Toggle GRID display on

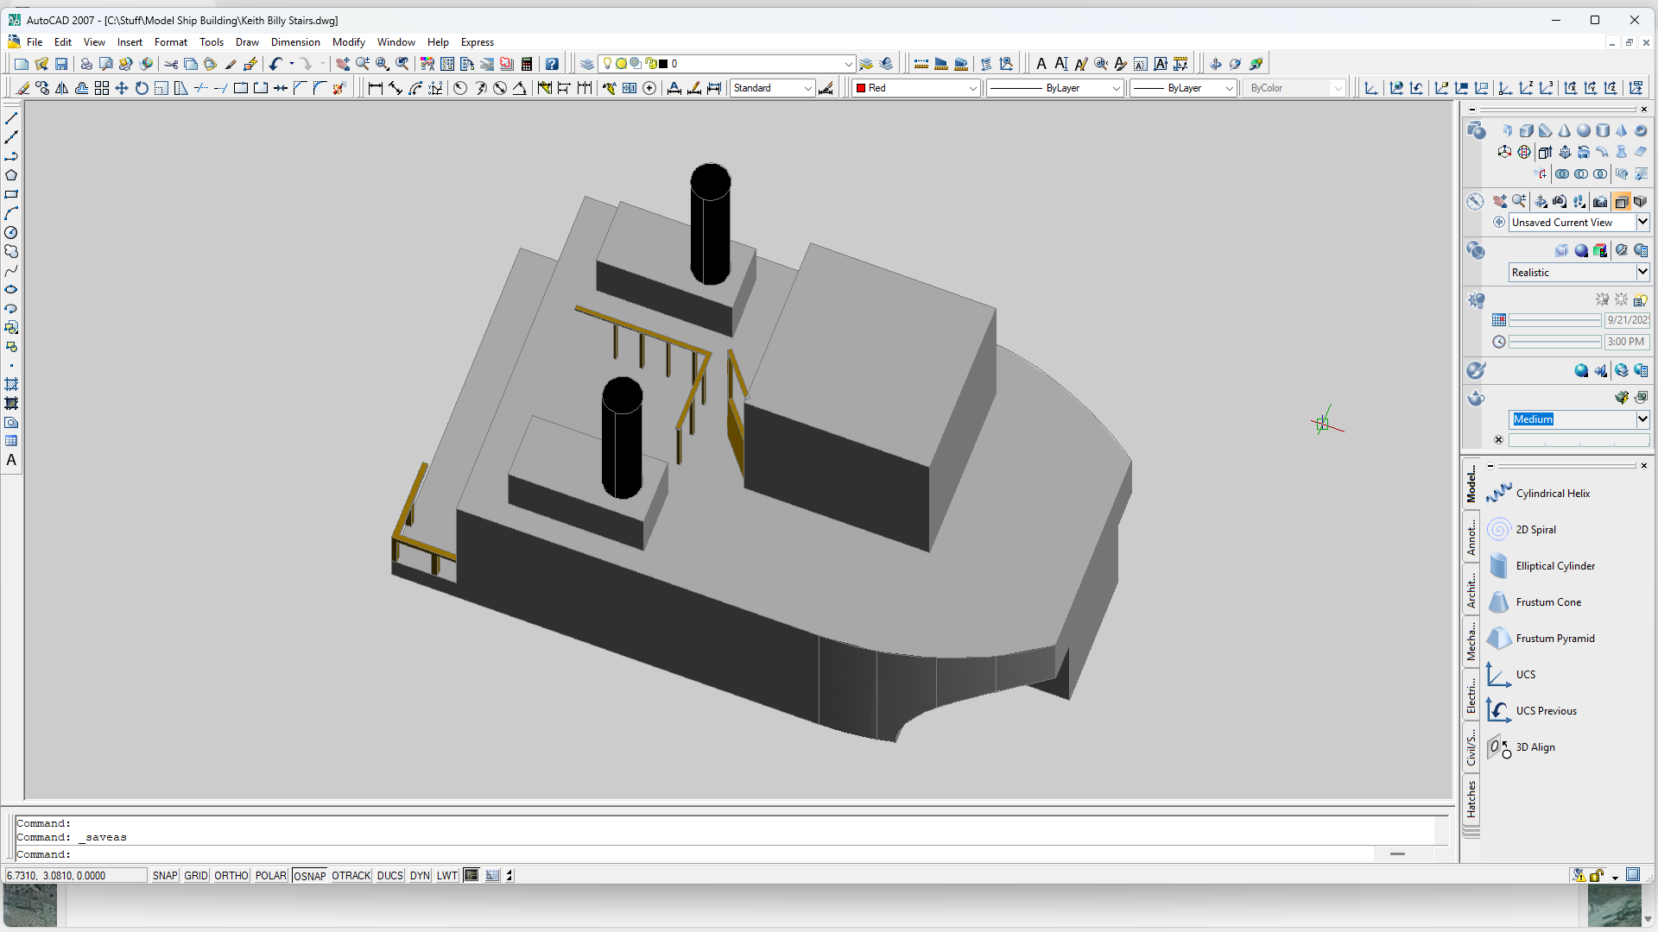(196, 876)
